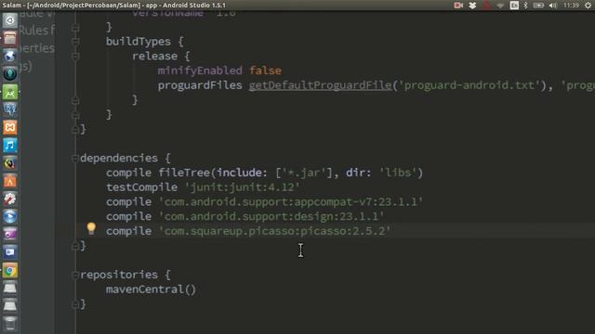This screenshot has height=334, width=595.
Task: Click the support design:23.1.1 dependency string
Action: click(x=271, y=216)
